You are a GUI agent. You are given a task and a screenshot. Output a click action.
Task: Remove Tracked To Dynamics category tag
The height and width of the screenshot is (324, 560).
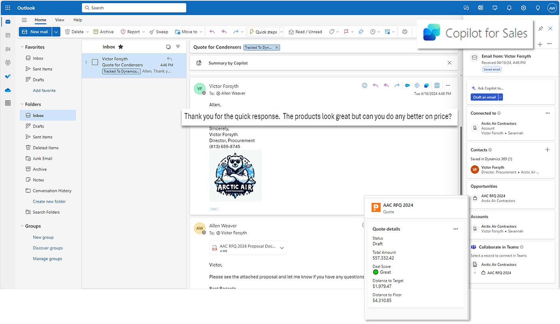coord(277,47)
